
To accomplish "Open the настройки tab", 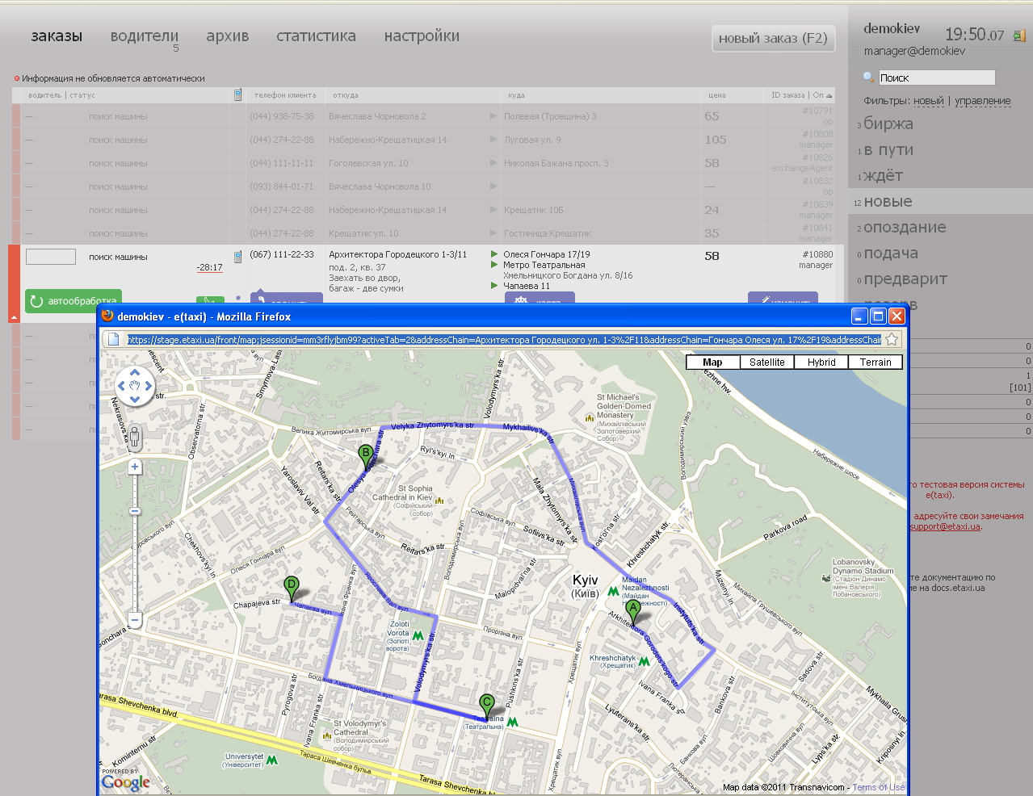I will (x=422, y=36).
